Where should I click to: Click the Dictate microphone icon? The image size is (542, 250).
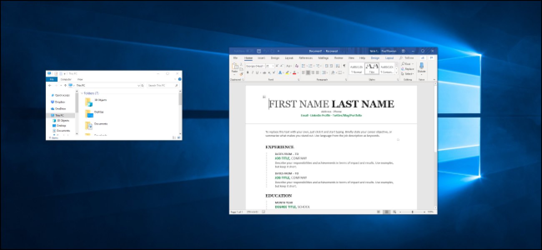[422, 66]
